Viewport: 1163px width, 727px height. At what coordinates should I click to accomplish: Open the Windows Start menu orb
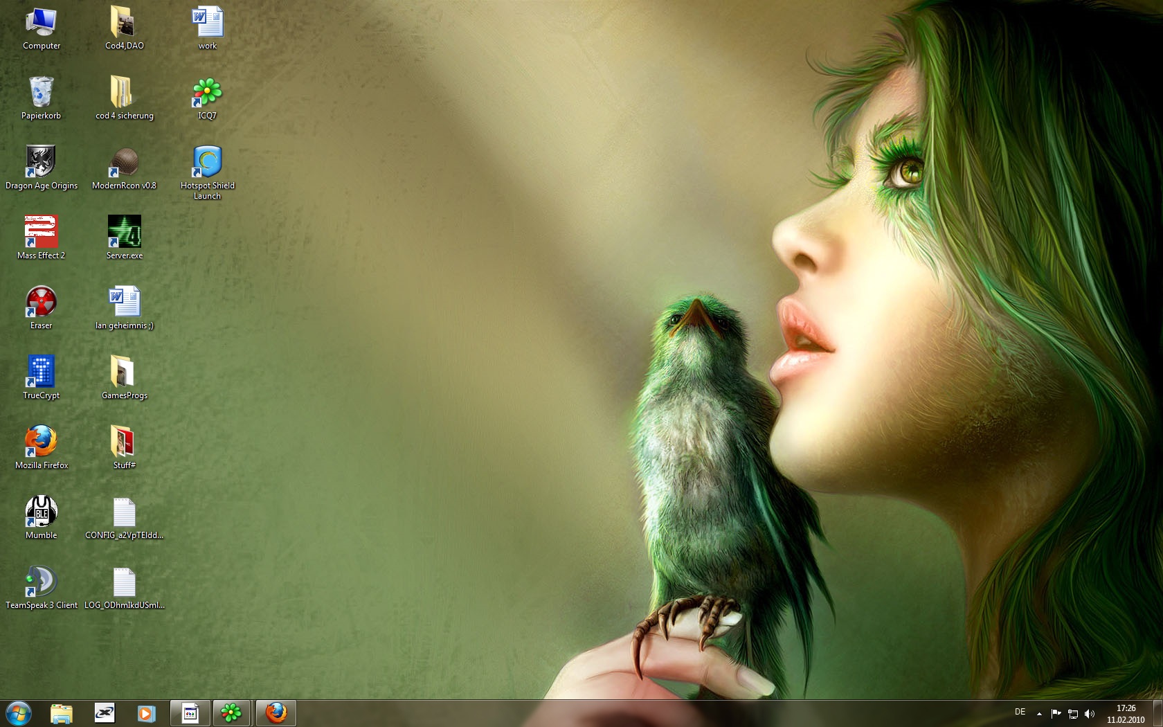(19, 713)
